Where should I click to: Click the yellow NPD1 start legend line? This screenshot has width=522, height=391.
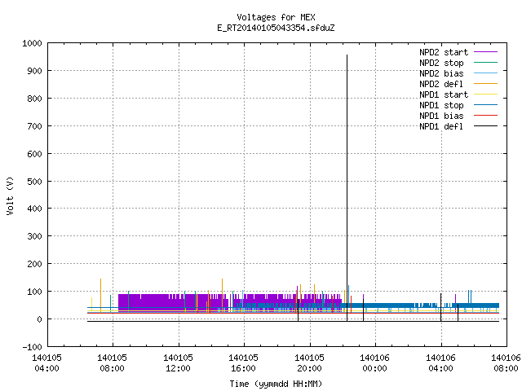click(x=486, y=94)
